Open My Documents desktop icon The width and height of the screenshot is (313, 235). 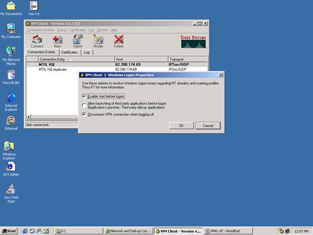click(x=11, y=8)
